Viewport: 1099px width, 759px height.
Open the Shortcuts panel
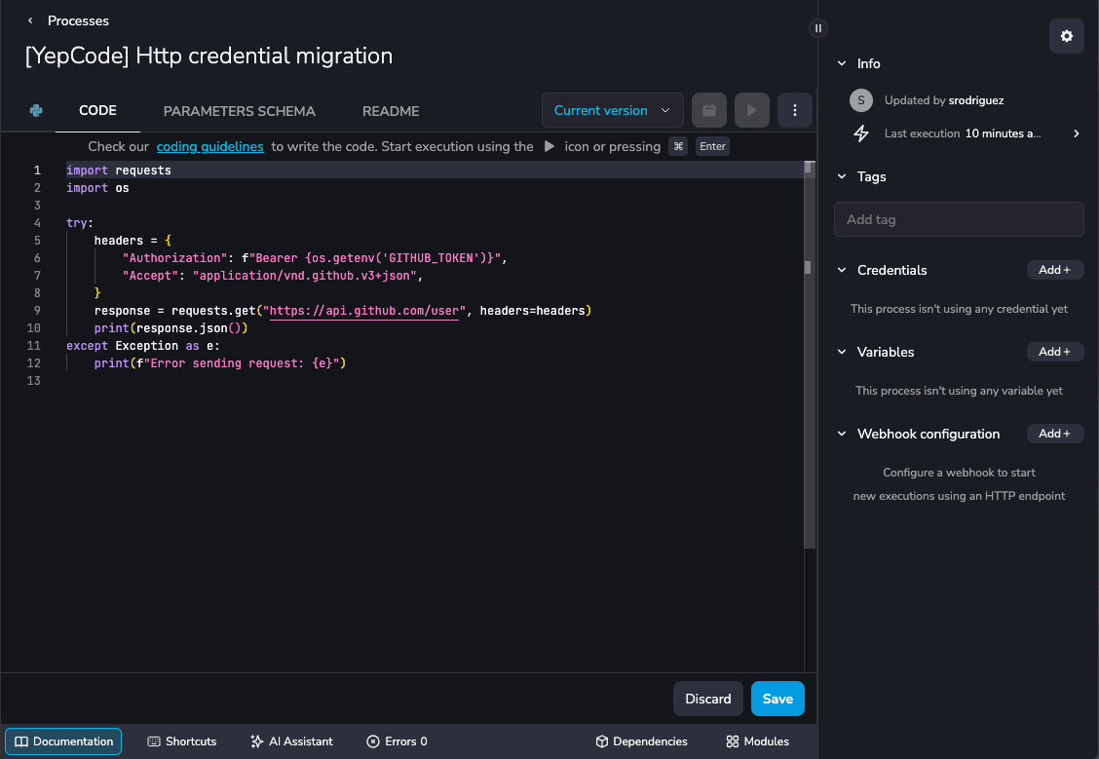pyautogui.click(x=181, y=741)
